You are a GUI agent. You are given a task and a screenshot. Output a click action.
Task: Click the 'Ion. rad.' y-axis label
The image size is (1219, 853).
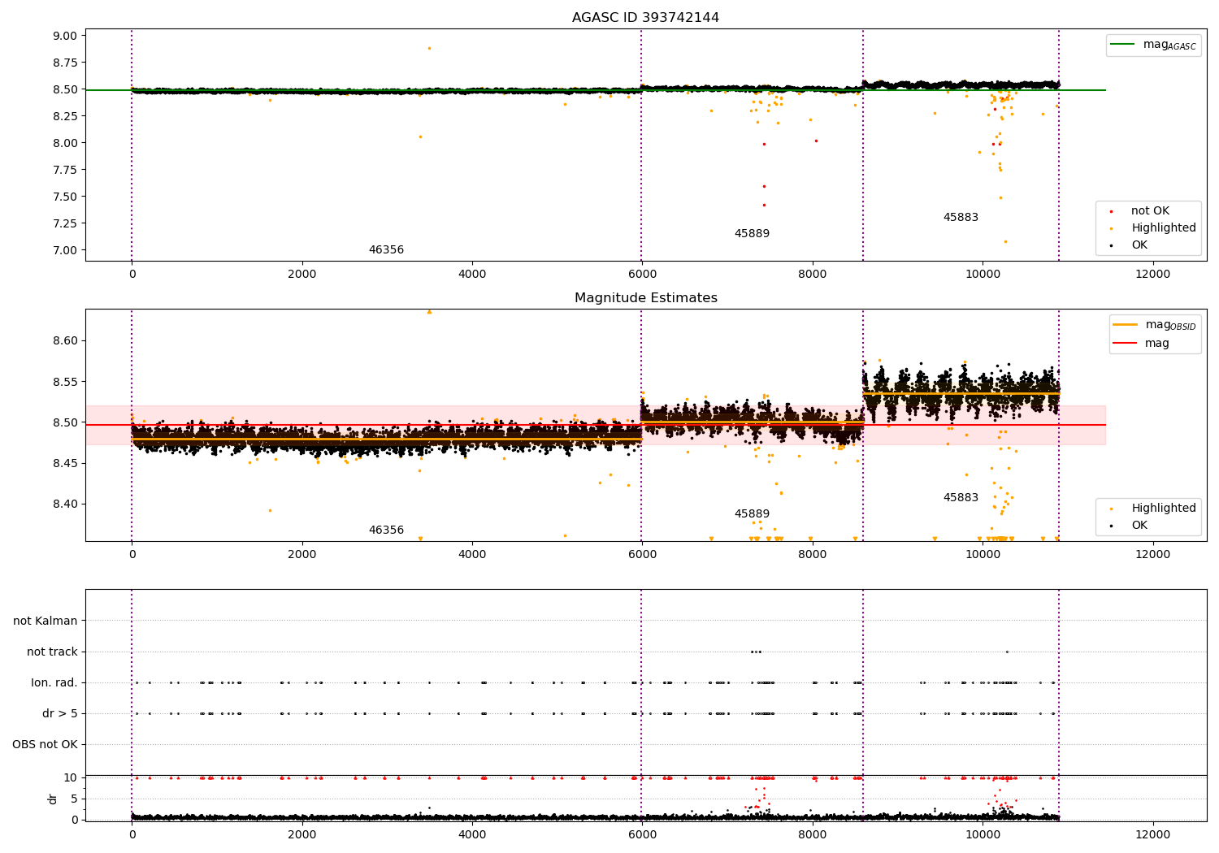54,682
